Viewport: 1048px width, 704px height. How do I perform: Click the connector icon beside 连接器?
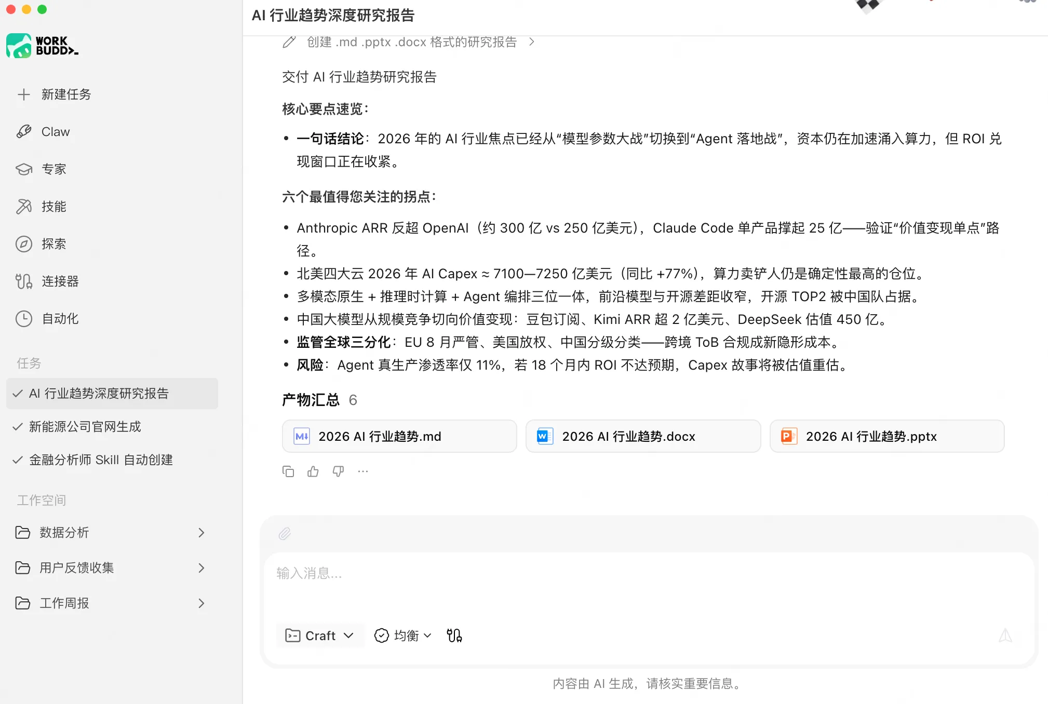coord(23,281)
